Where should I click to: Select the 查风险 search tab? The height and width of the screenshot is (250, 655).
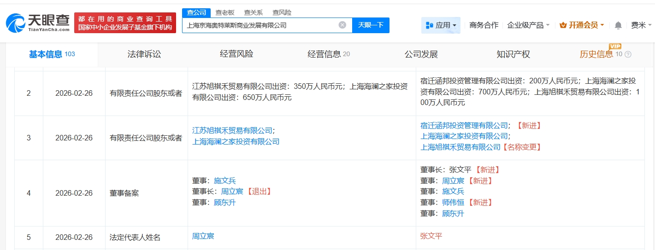click(282, 12)
